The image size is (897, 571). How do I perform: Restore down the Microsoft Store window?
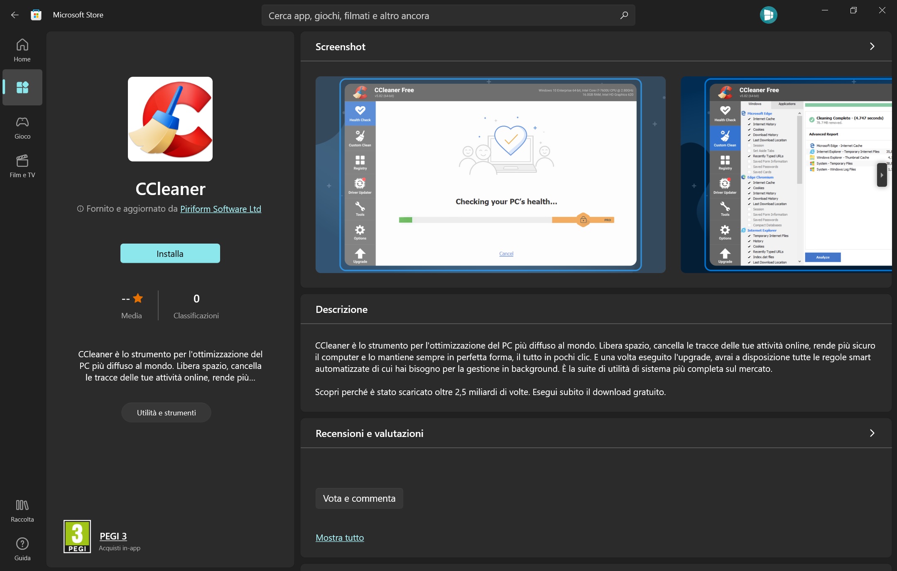(x=853, y=10)
